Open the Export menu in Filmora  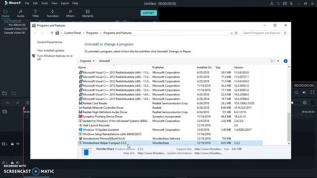[65, 3]
